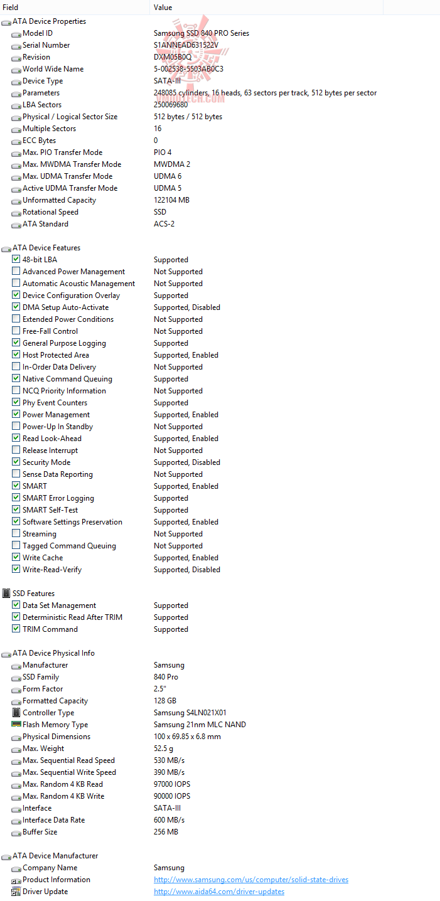Click the 90000 IOPS value

coord(172,796)
